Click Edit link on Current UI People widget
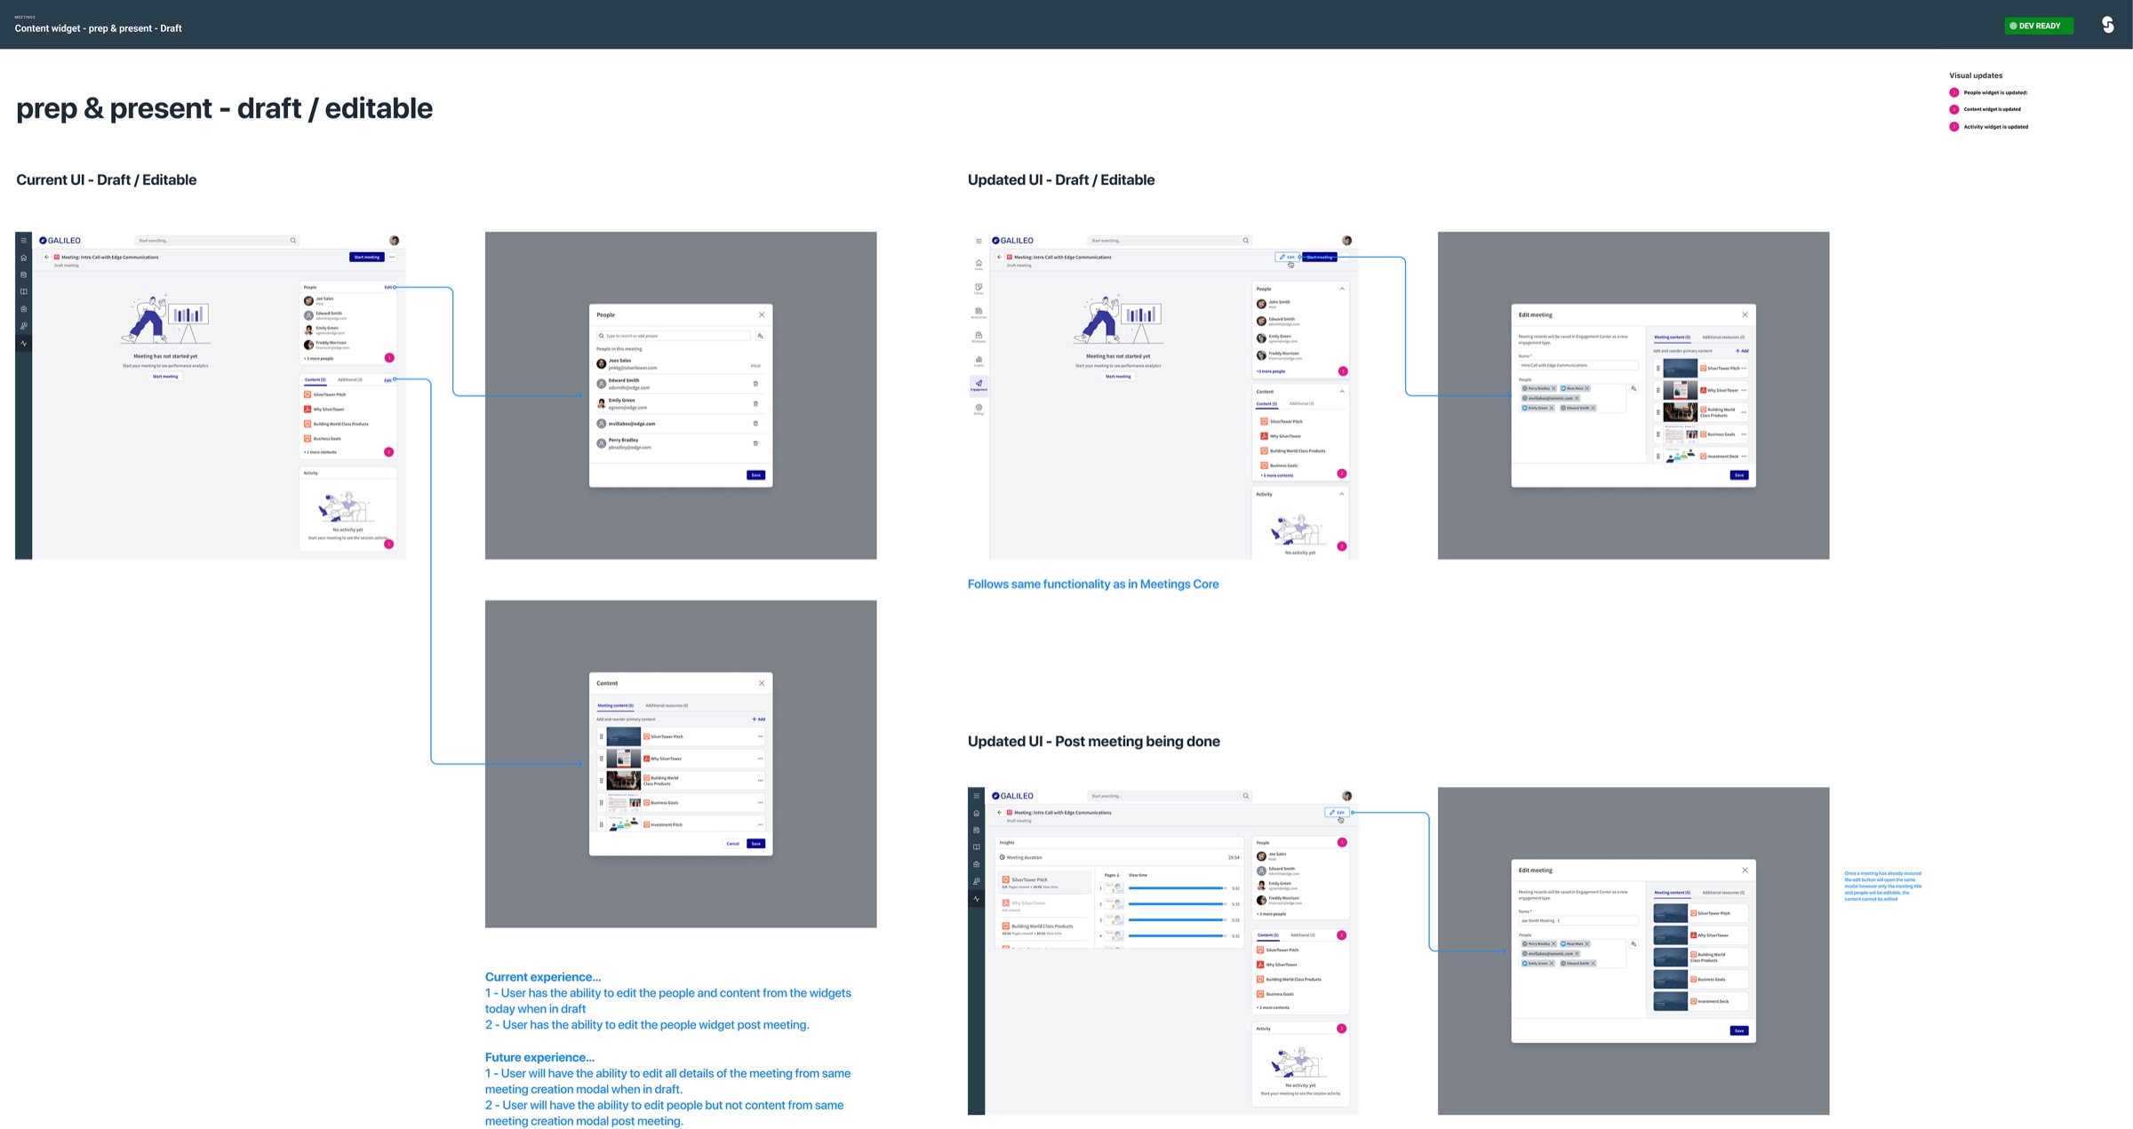 tap(388, 287)
